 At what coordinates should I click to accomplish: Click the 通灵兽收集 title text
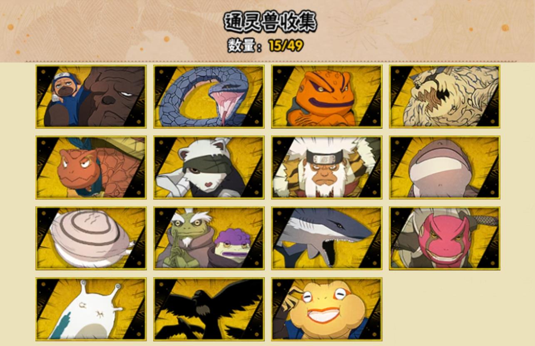(271, 22)
